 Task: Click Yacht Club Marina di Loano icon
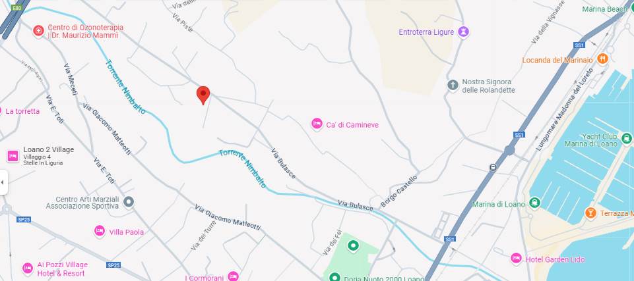(x=626, y=139)
